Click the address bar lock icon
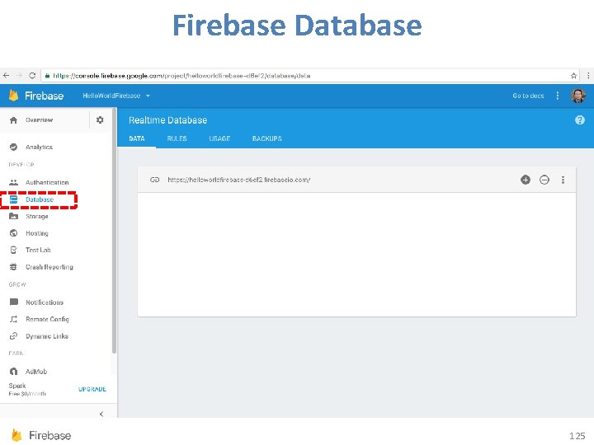The image size is (594, 445). pos(47,76)
